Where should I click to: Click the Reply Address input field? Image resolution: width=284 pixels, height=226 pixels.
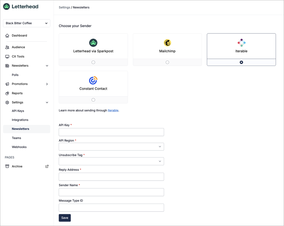point(111,177)
